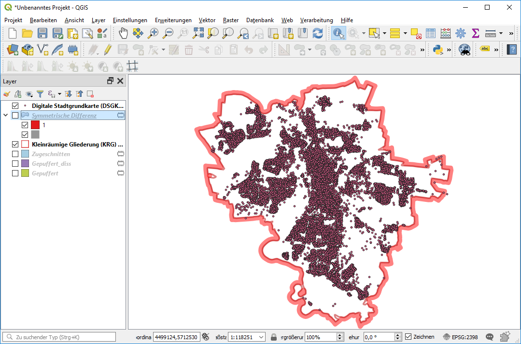
Task: Click the Identify Features tool
Action: tap(338, 33)
